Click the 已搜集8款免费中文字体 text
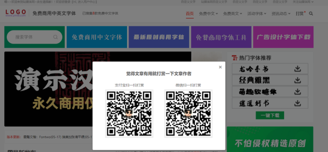The width and height of the screenshot is (328, 152). [x=100, y=14]
